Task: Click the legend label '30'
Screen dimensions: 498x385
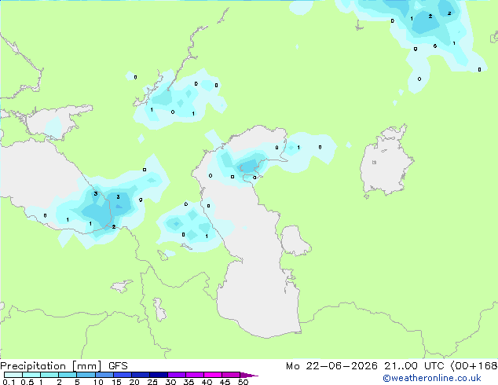Action: coord(170,382)
